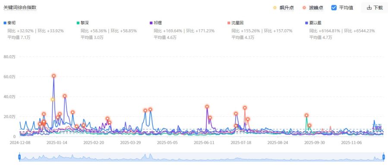Click the 平均值 7.1万 text
This screenshot has width=388, height=165.
19,37
